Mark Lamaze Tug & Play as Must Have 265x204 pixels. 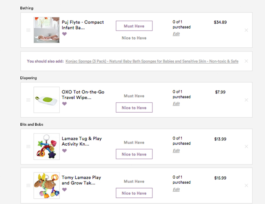click(134, 142)
